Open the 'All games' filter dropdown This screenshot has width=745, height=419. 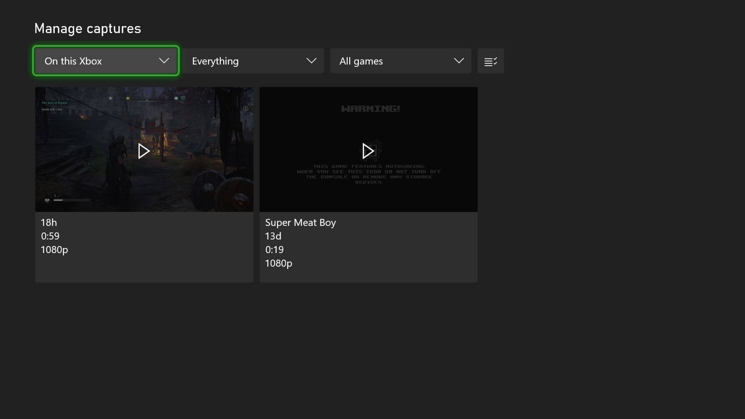(401, 61)
